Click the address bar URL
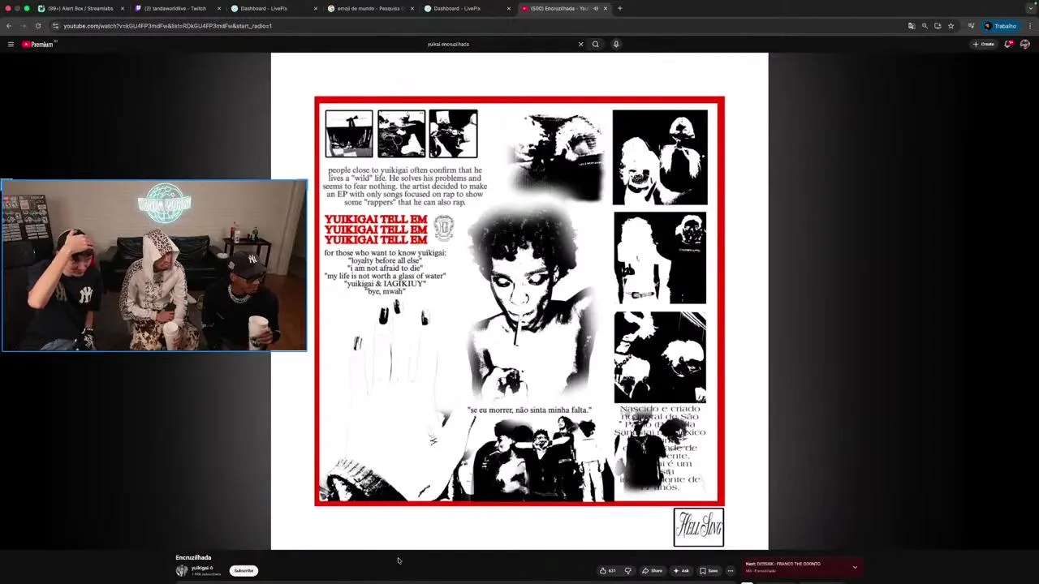This screenshot has width=1039, height=584. click(x=167, y=26)
